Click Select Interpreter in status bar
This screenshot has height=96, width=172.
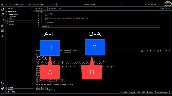161,92
